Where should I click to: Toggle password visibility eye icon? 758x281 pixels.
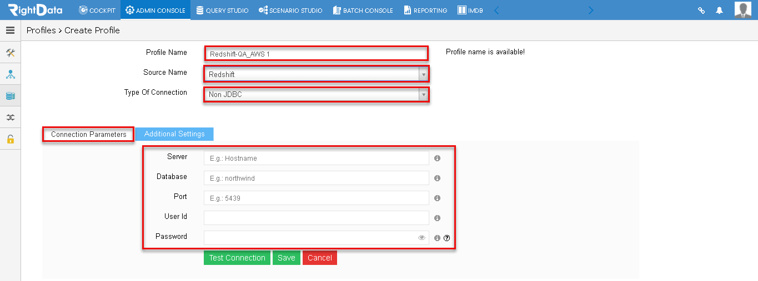click(x=421, y=238)
